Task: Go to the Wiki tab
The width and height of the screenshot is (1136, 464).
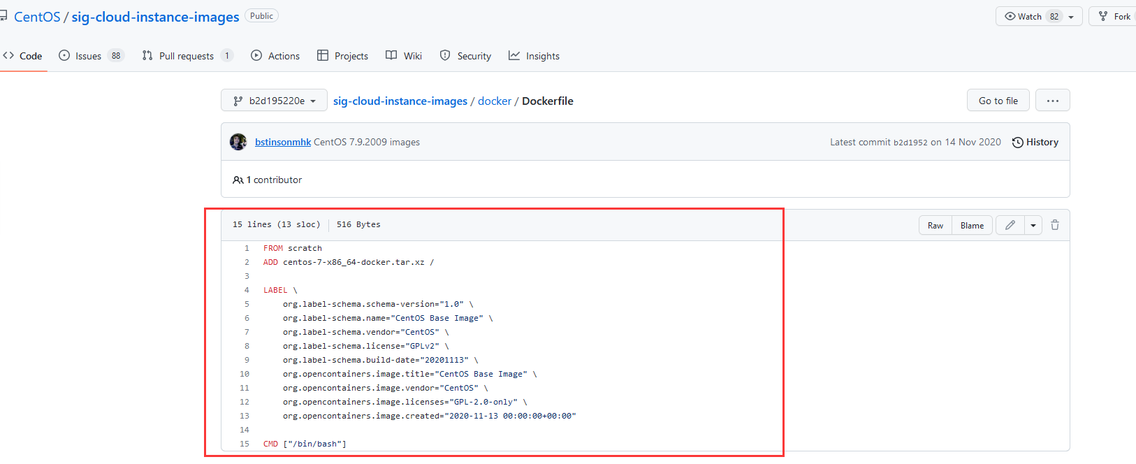Action: [404, 56]
